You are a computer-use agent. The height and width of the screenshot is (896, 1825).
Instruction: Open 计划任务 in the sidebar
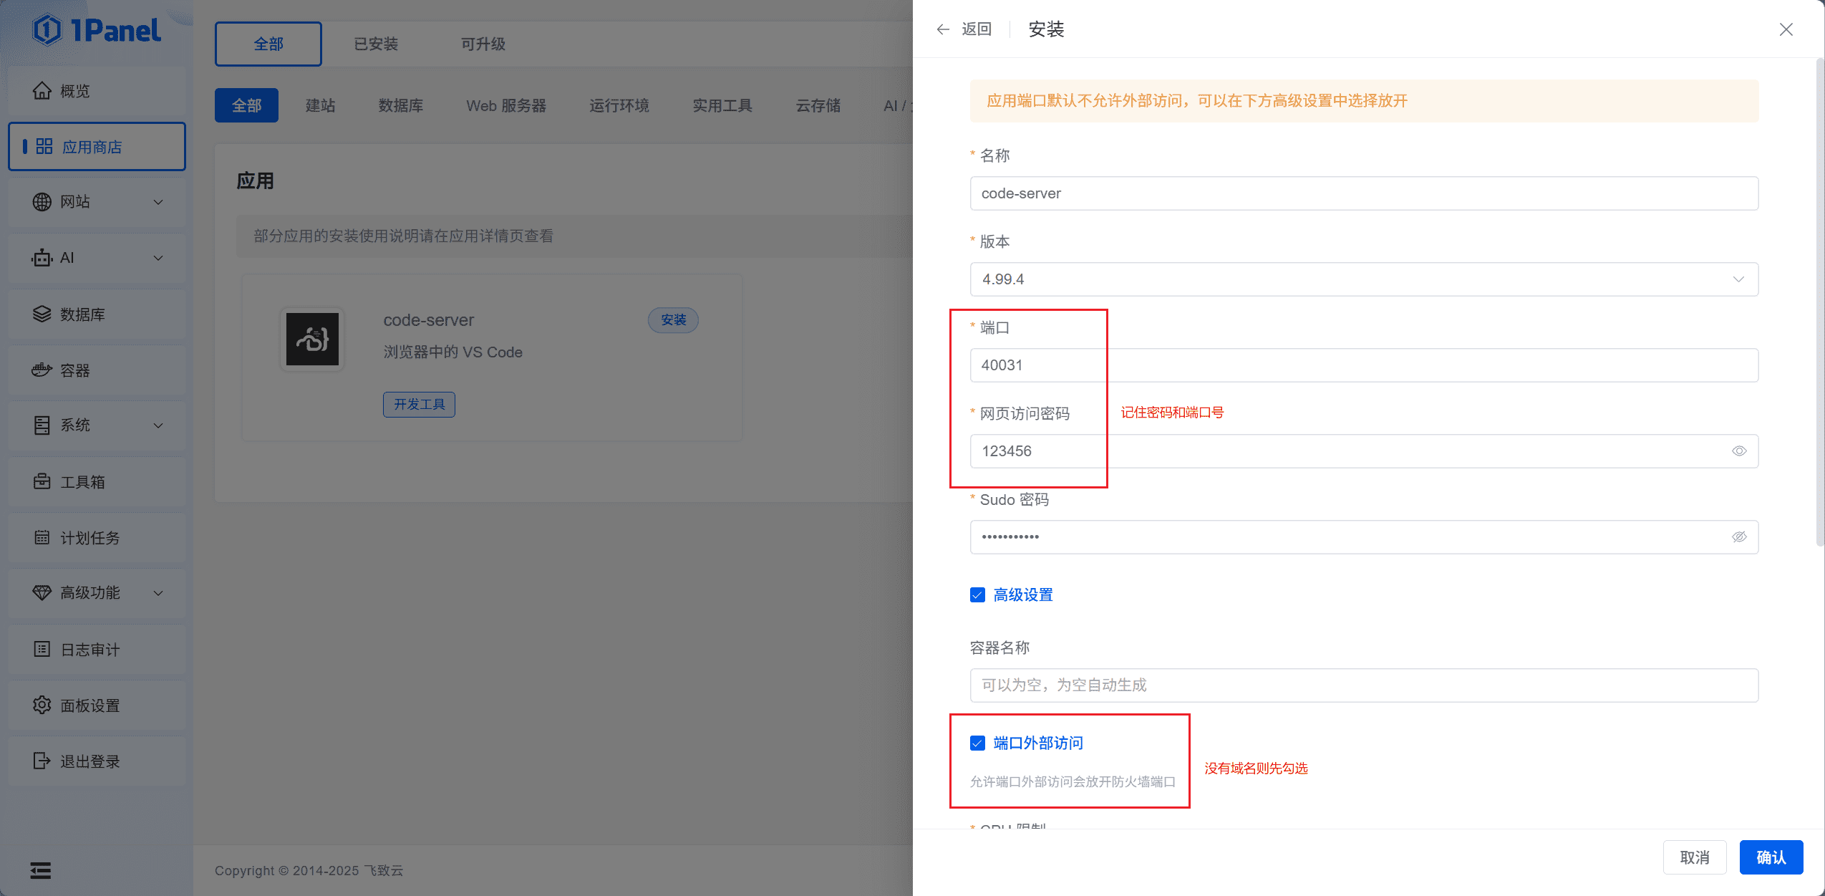pos(97,537)
